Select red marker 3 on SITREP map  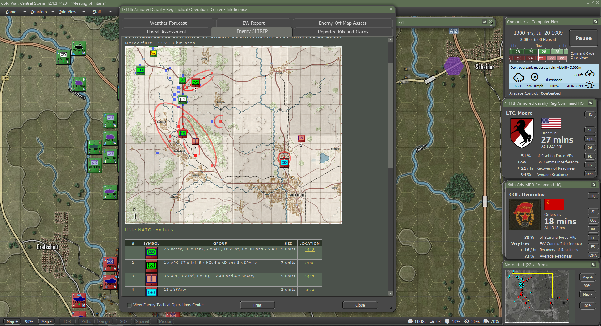pyautogui.click(x=195, y=141)
